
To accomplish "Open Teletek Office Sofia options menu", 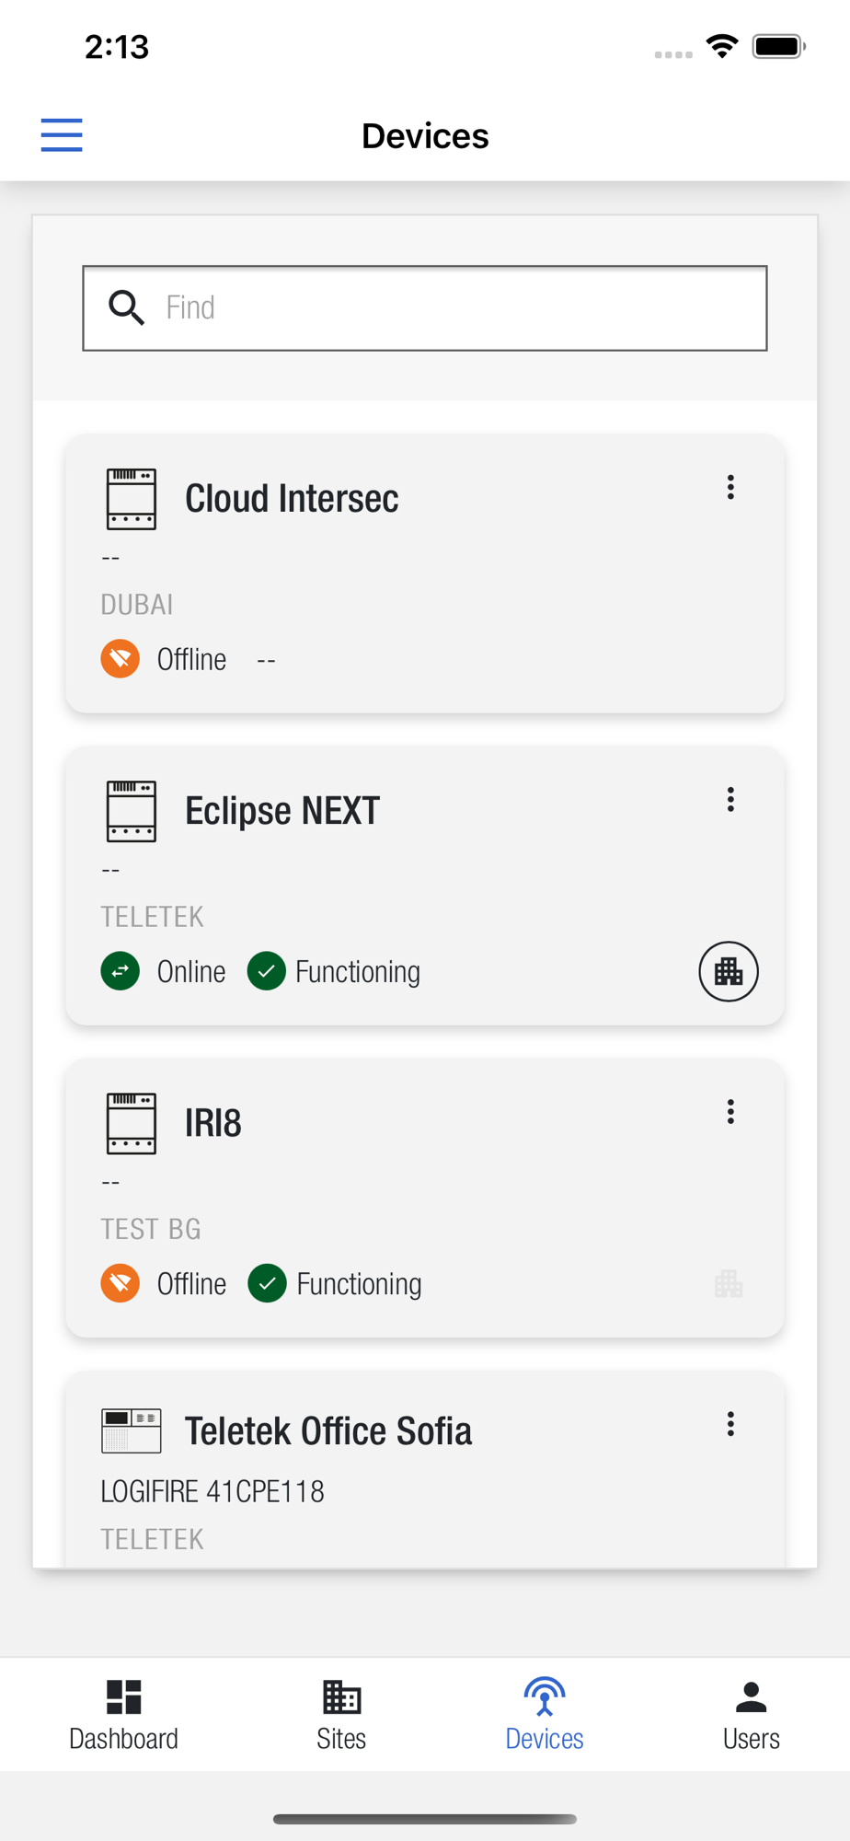I will coord(730,1424).
